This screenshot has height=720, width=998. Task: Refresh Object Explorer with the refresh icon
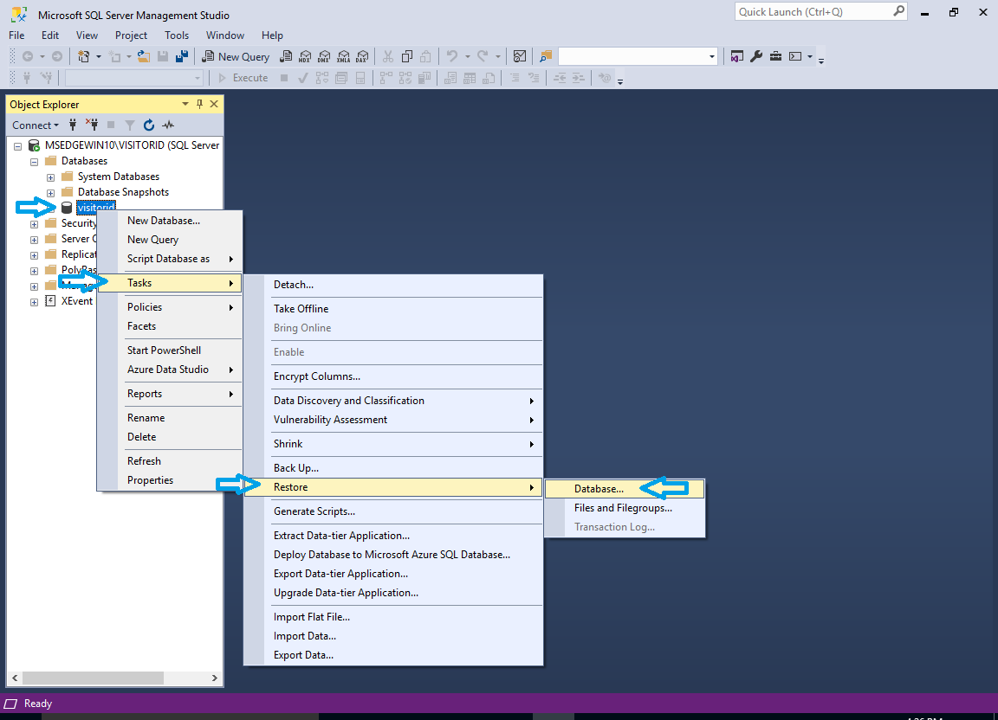coord(149,125)
